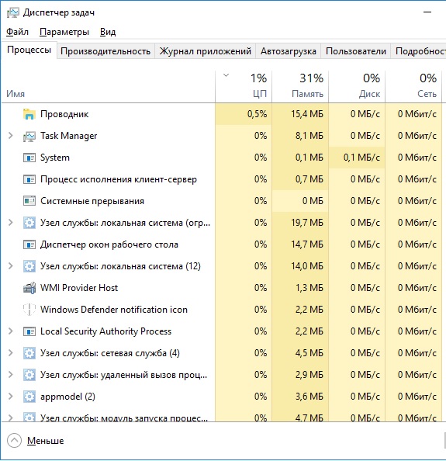Select Процесс исполнения клиент-сервер row

tap(222, 179)
